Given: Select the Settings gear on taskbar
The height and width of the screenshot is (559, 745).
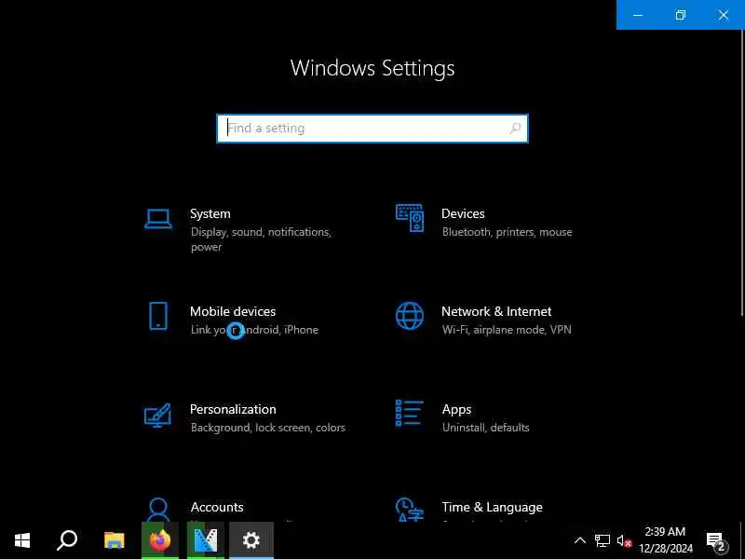Looking at the screenshot, I should point(251,540).
